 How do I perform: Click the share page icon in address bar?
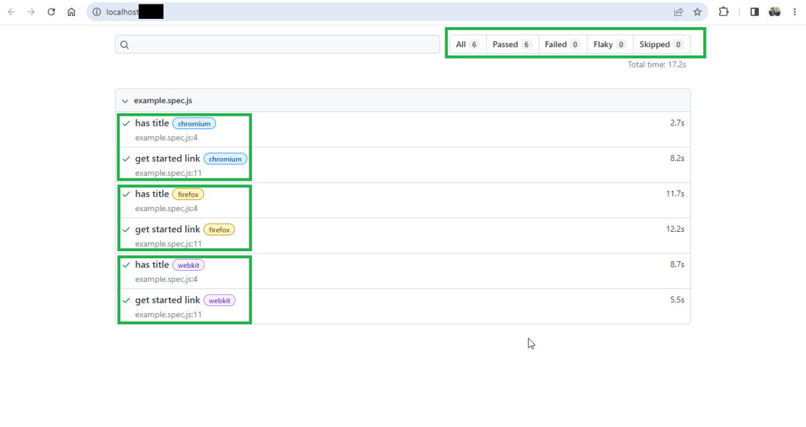(678, 12)
